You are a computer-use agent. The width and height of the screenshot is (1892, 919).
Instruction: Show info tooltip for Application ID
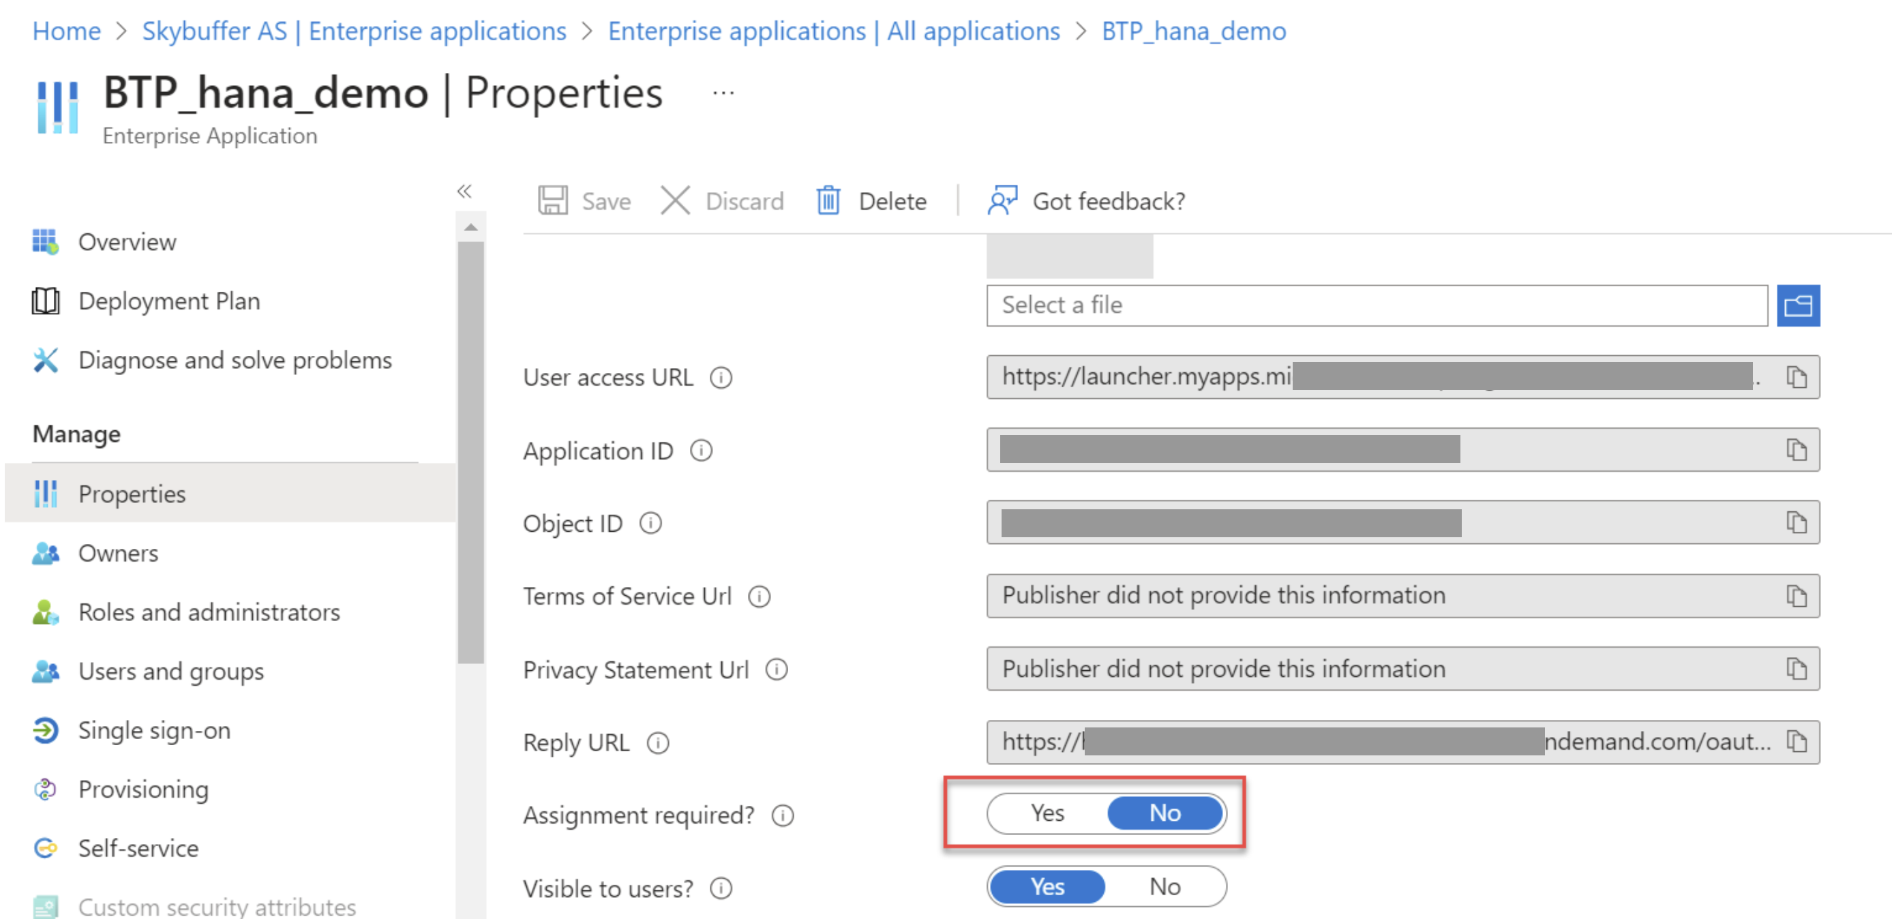coord(701,451)
